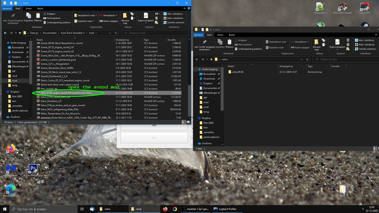Expand address history dropdown in mod window
Image resolution: width=379 pixels, height=213 pixels.
tap(110, 33)
